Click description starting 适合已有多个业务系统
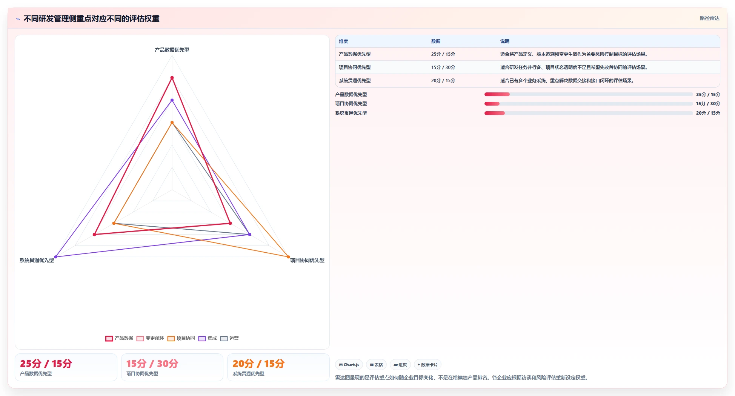Screen dimensions: 735x396 point(568,81)
